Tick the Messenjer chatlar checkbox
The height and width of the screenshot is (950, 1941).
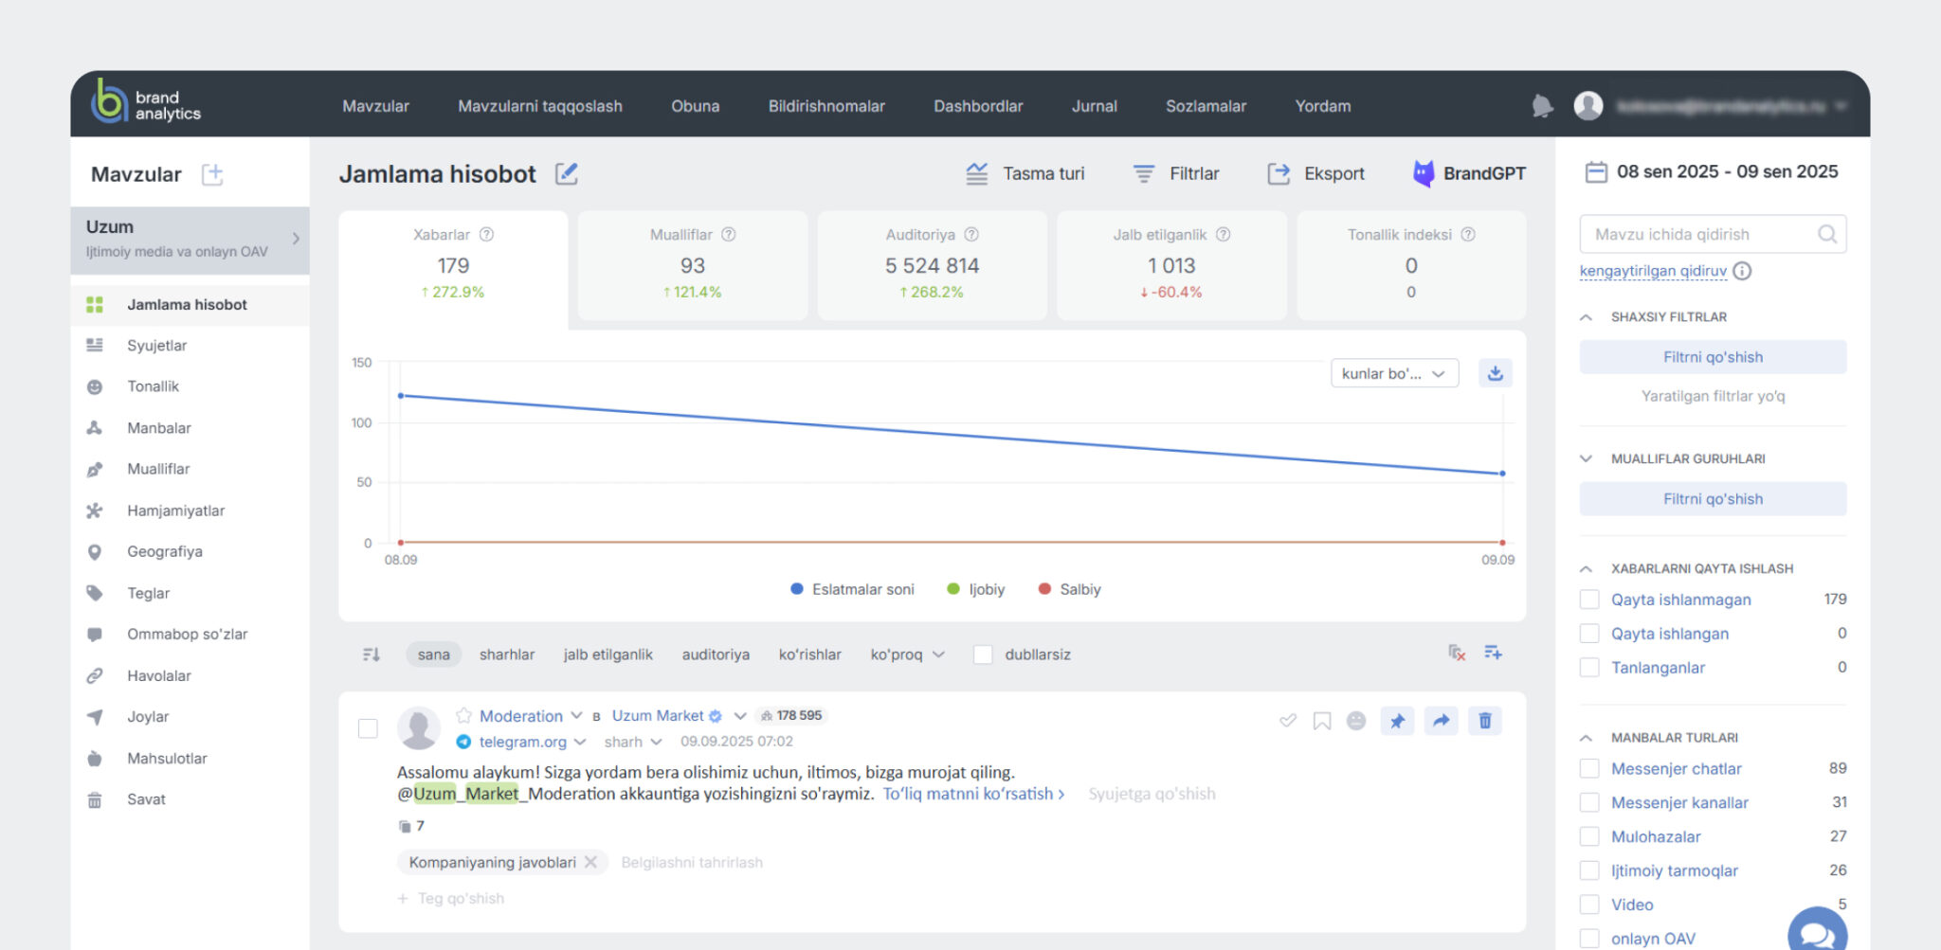point(1589,768)
